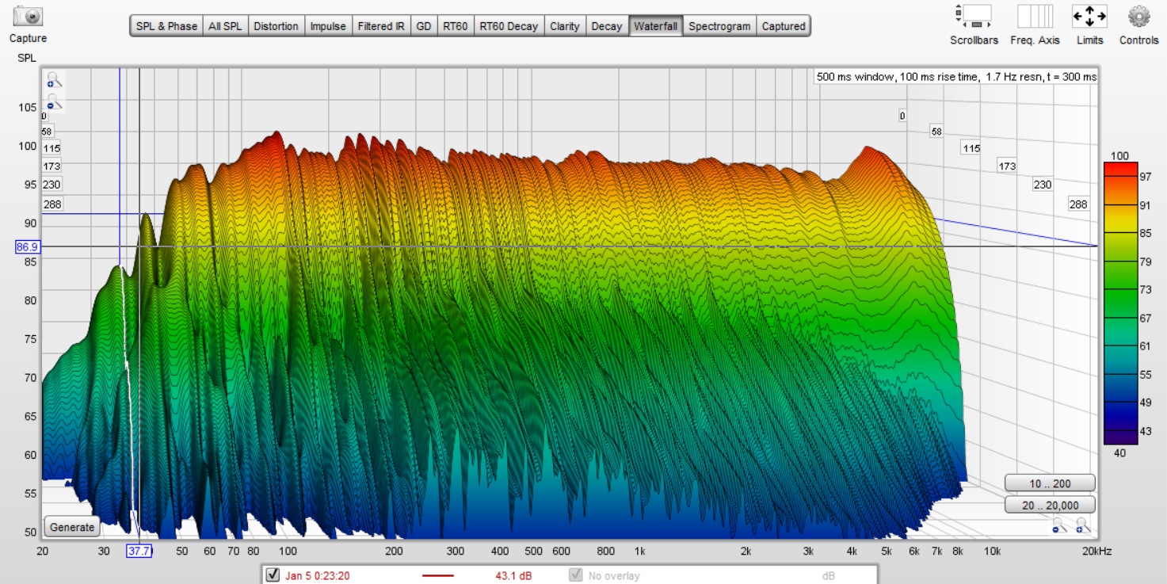Toggle the No overlay checkbox
Viewport: 1167px width, 584px height.
pos(576,575)
